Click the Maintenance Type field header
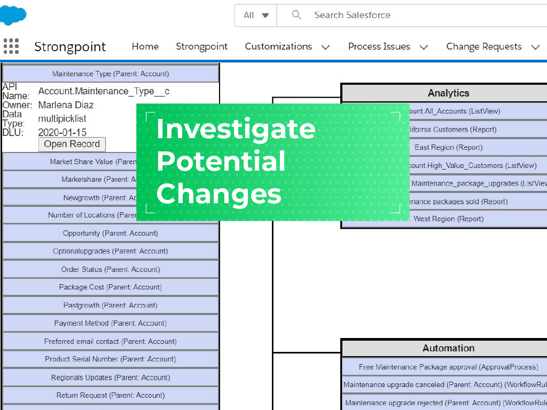Viewport: 547px width, 410px height. tap(110, 73)
